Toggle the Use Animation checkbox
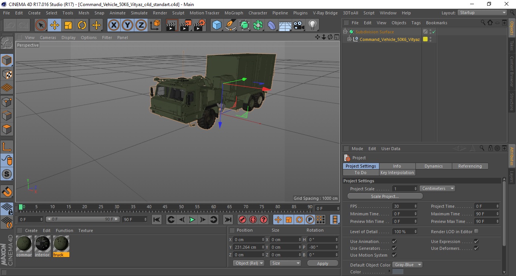 click(x=394, y=241)
